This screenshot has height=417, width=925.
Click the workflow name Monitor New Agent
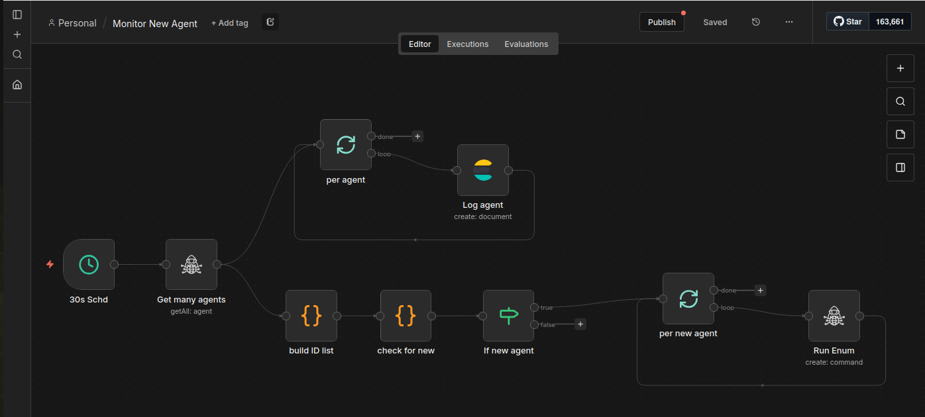pos(155,23)
